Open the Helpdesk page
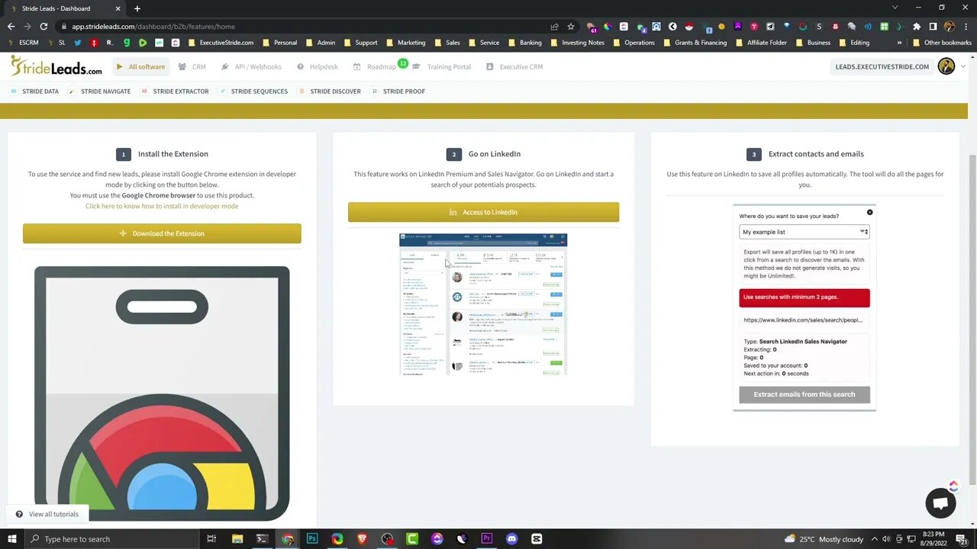Viewport: 977px width, 549px height. [318, 66]
